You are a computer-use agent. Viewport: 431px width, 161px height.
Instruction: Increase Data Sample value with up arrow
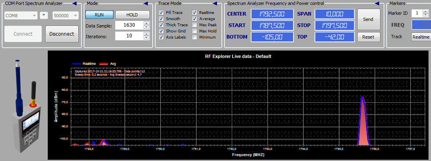[147, 23]
